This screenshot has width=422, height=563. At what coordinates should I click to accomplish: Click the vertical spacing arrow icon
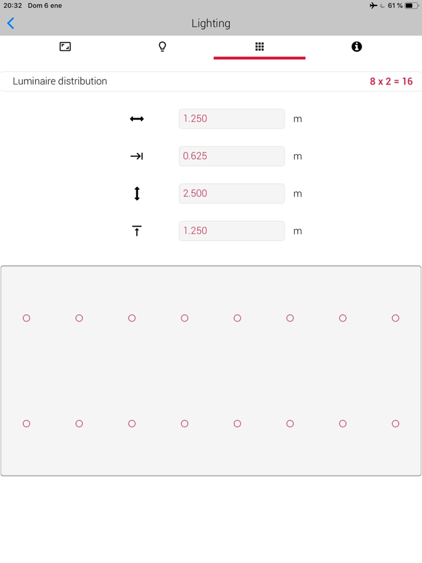pyautogui.click(x=137, y=193)
